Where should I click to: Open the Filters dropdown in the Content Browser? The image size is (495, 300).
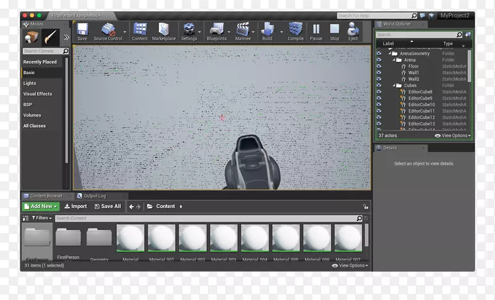tap(41, 218)
